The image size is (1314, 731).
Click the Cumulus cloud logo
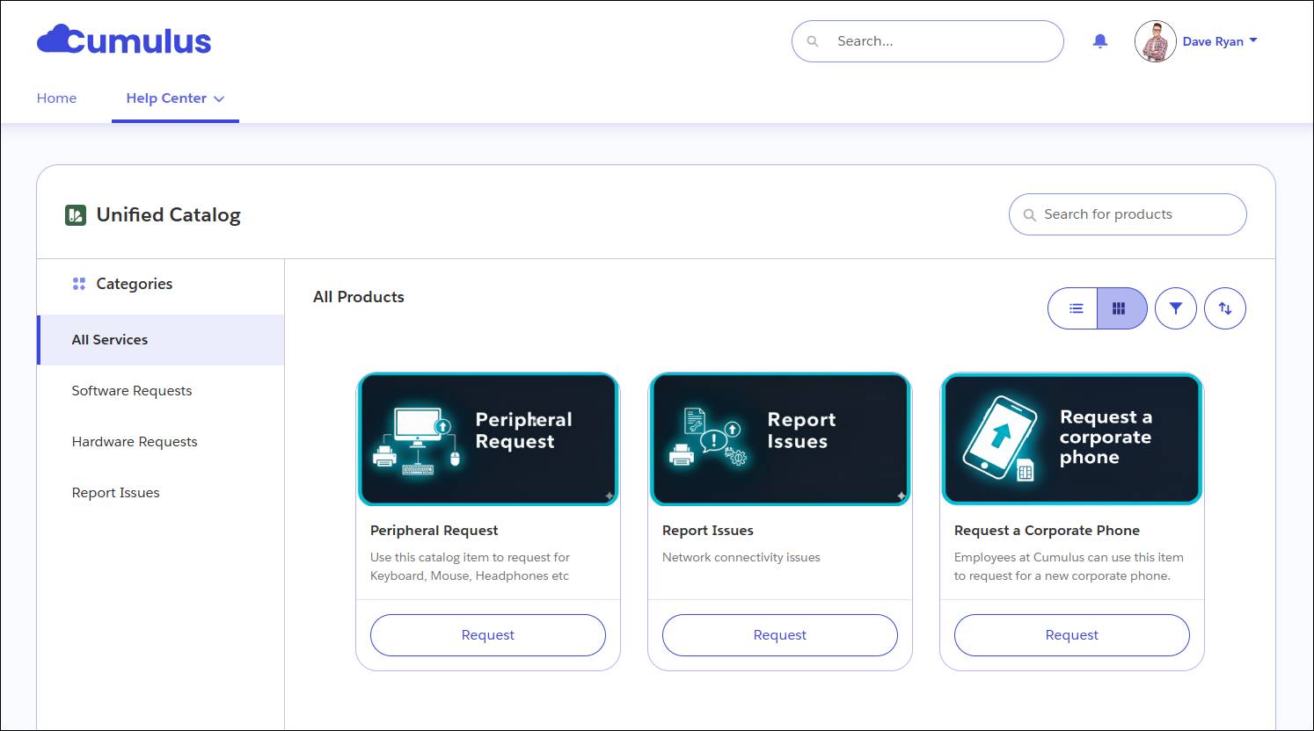coord(124,40)
